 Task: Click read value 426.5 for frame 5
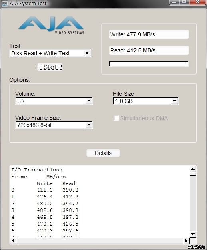(70, 224)
